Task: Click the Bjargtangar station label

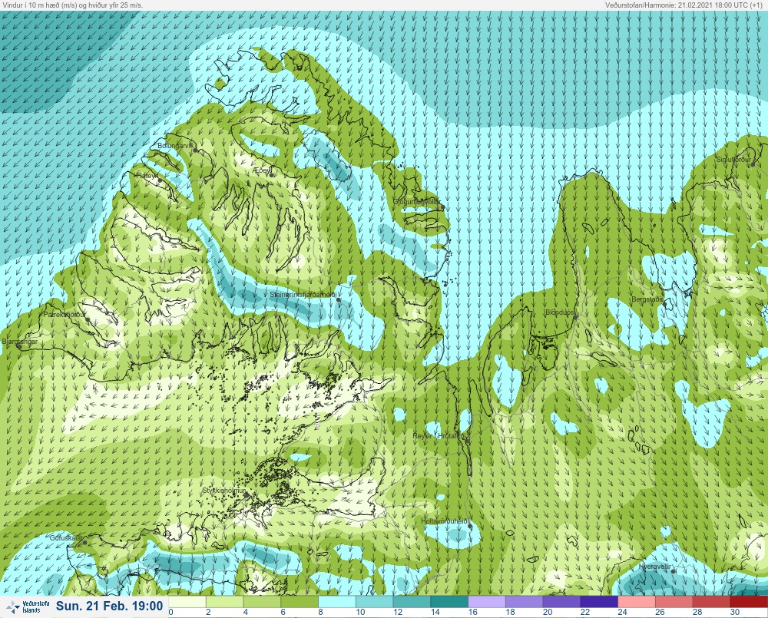Action: click(x=20, y=342)
